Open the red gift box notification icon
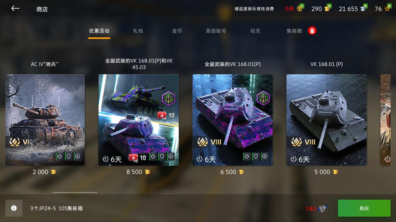 (312, 31)
